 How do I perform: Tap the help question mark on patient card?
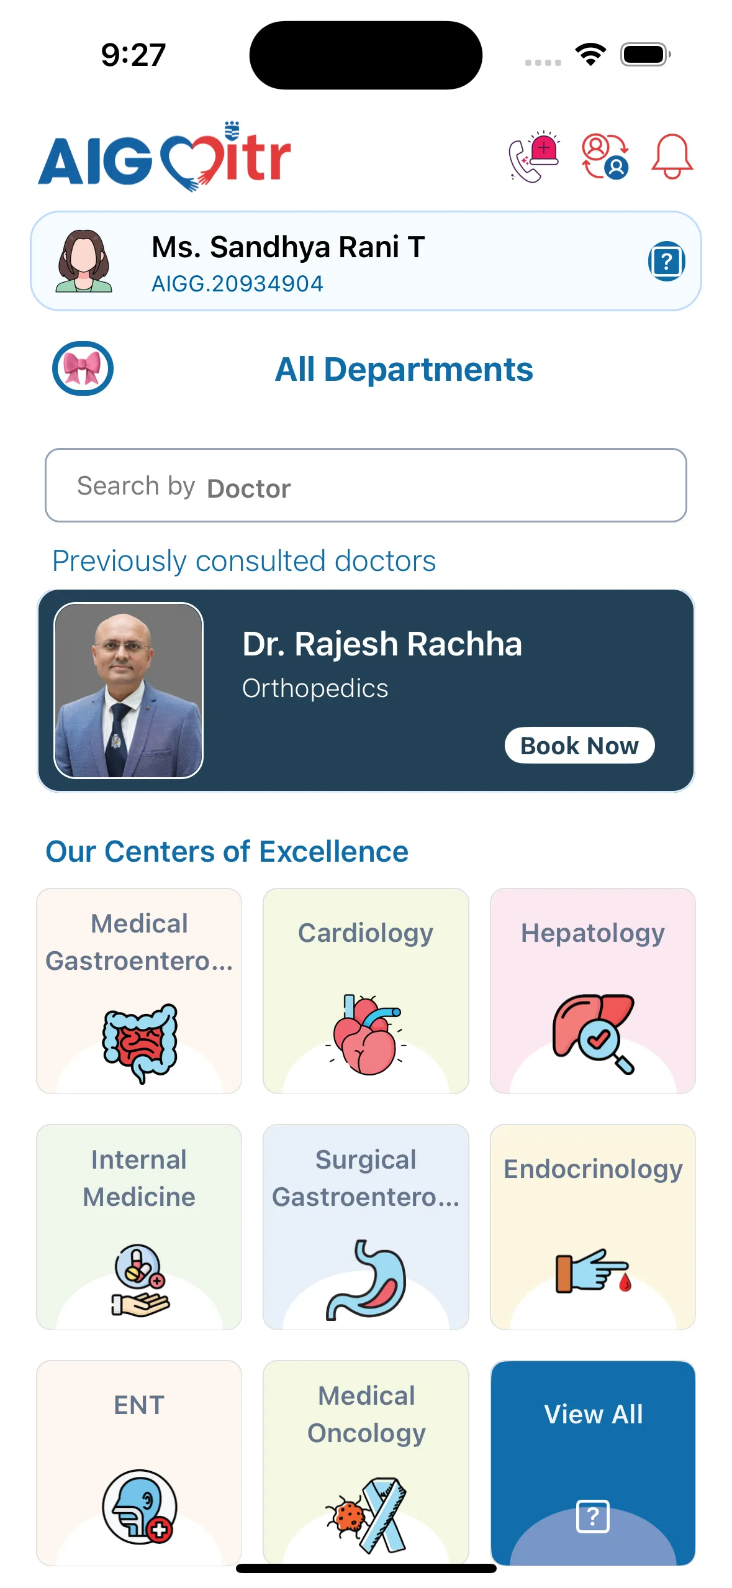(666, 262)
